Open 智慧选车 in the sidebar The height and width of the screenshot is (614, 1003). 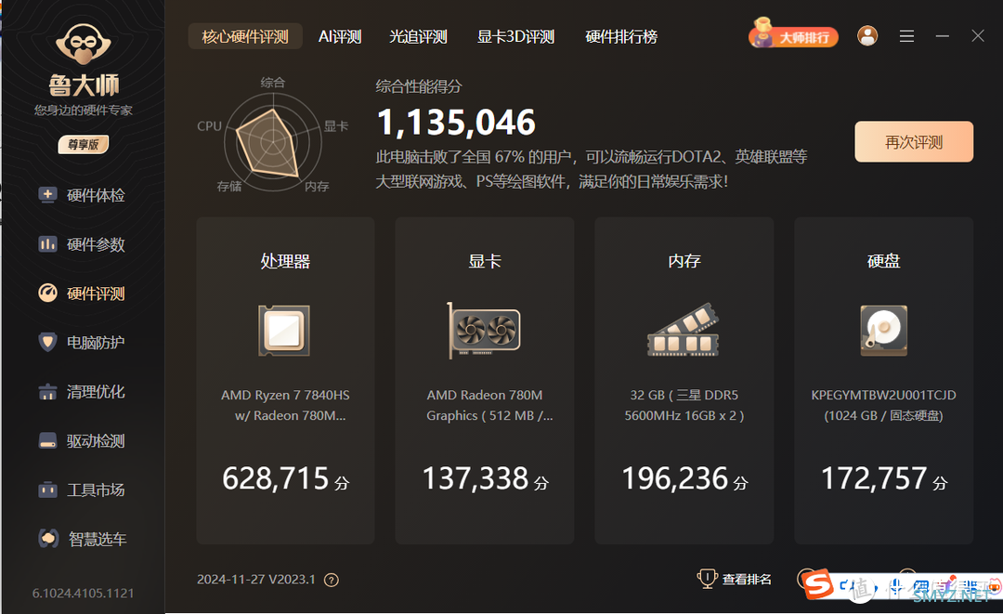click(x=82, y=539)
